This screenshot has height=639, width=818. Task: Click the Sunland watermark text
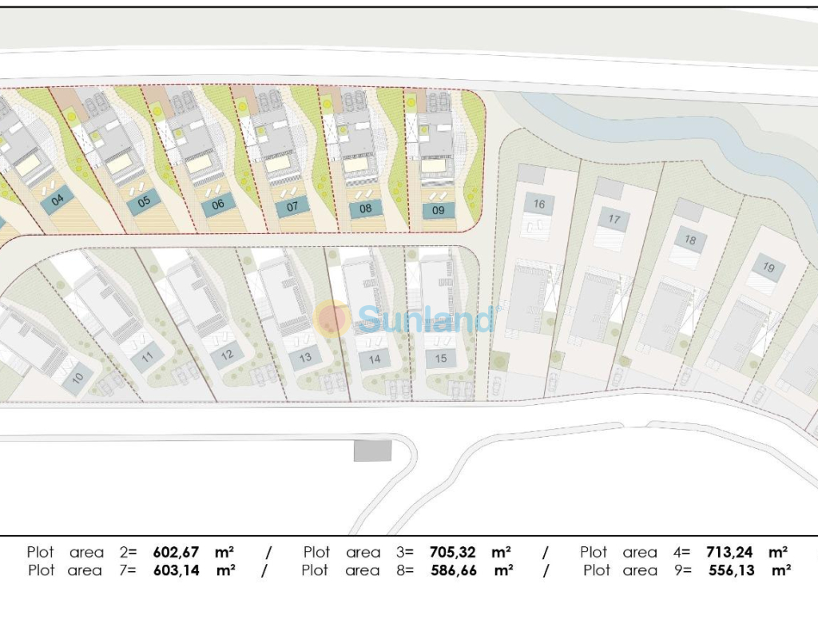pos(427,319)
